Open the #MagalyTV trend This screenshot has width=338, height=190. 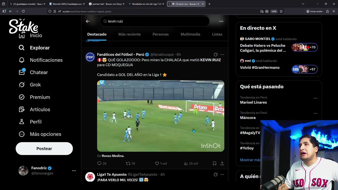(x=250, y=133)
